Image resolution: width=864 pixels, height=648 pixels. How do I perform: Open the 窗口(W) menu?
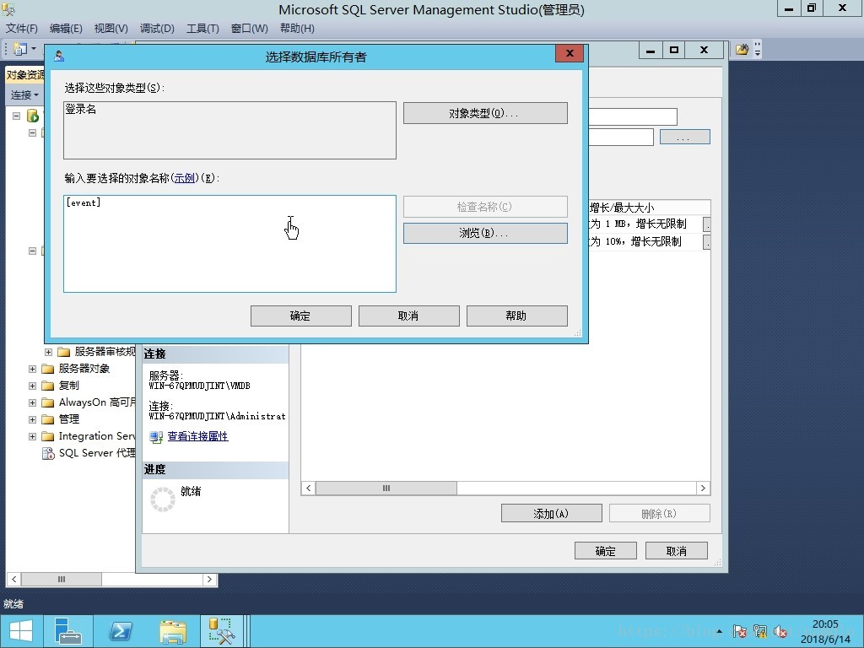click(249, 29)
